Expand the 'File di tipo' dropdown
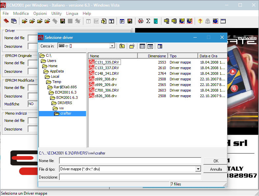Viewport: 259px width, 196px height. coord(198,169)
